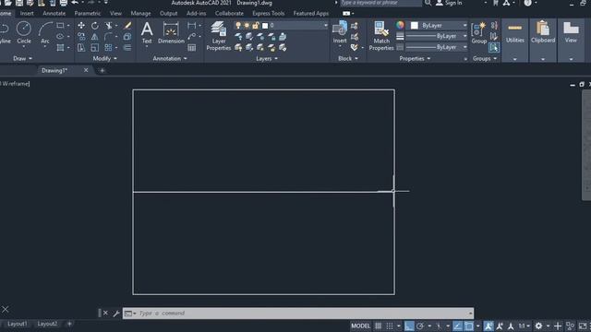Expand the Annotation panel
Screen dimensions: 591x332
pos(170,58)
